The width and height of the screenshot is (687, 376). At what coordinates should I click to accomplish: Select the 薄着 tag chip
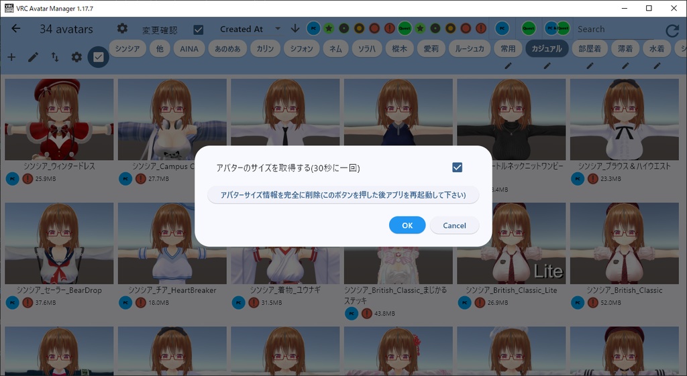pos(625,48)
